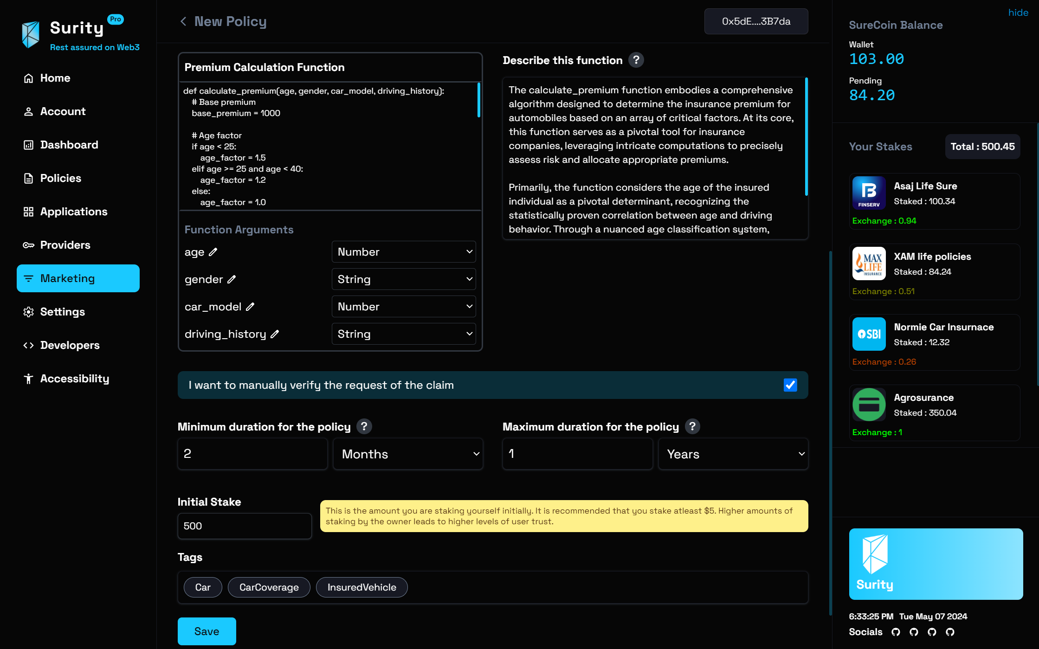Click the pencil icon next to age
This screenshot has width=1039, height=649.
tap(213, 252)
